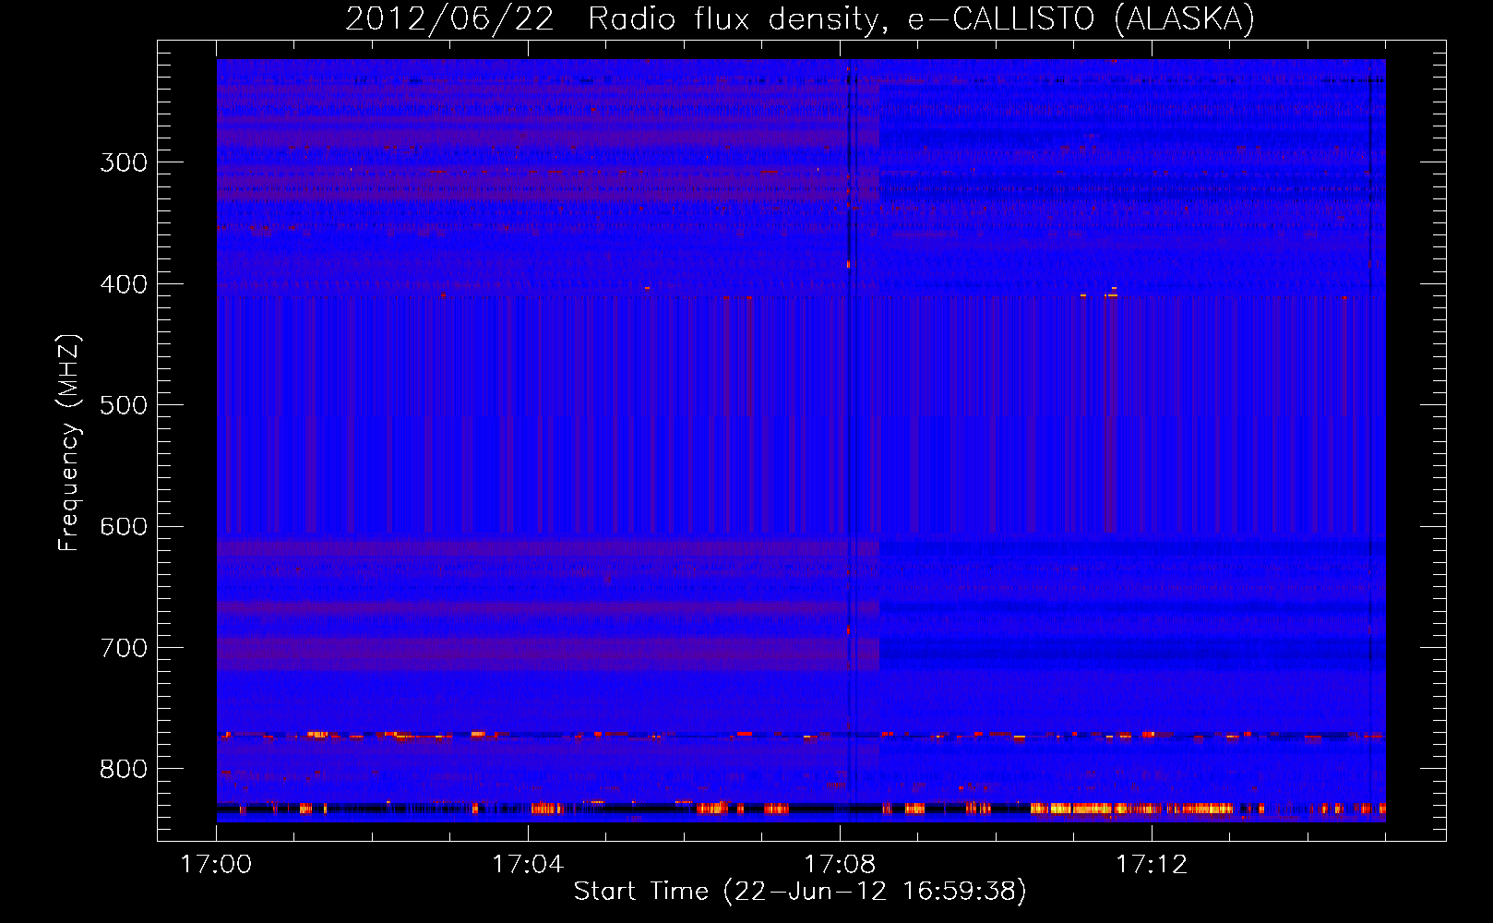
Task: Click the 17:12 time tick label
Action: coord(1152,865)
